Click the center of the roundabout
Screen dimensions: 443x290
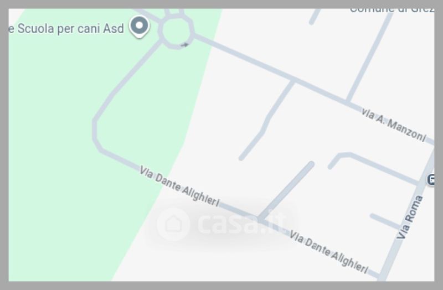pyautogui.click(x=176, y=30)
